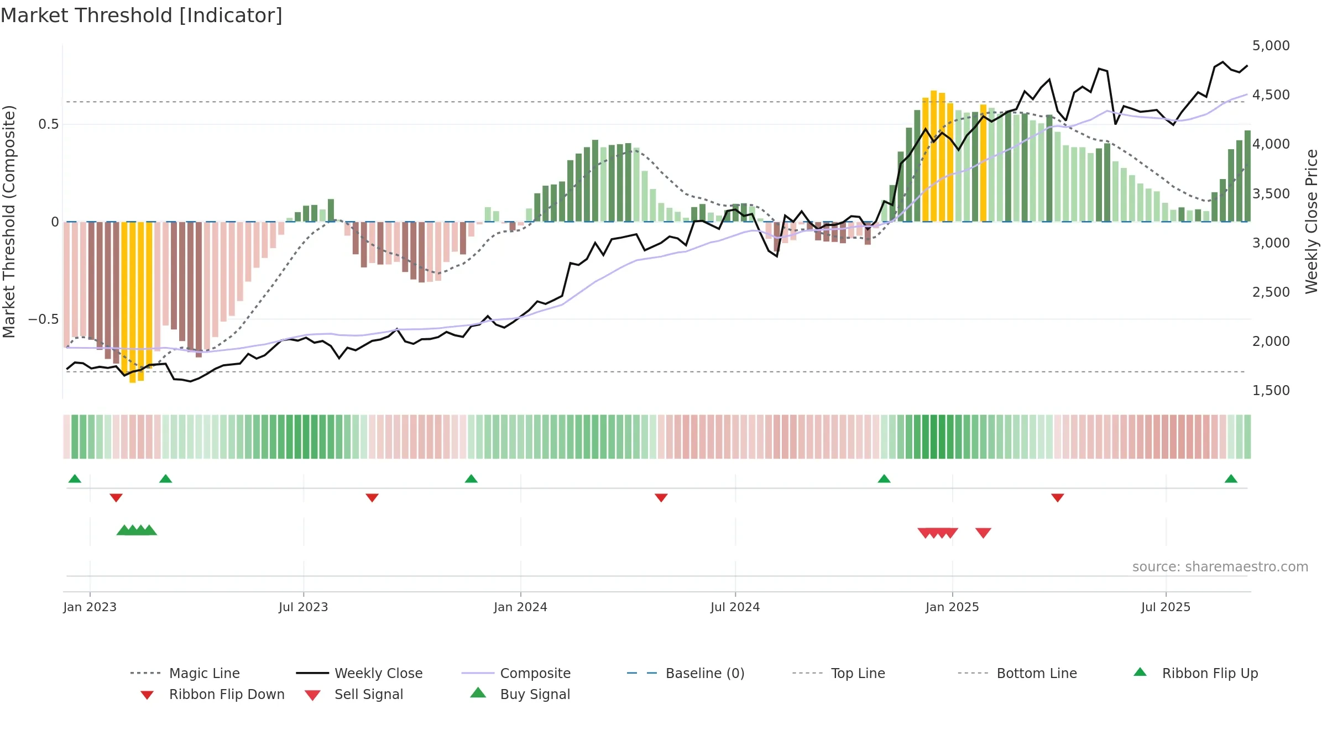Toggle the Weekly Close legend entry
1327x746 pixels.
click(359, 673)
